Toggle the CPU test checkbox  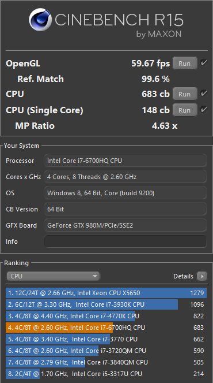pyautogui.click(x=204, y=94)
